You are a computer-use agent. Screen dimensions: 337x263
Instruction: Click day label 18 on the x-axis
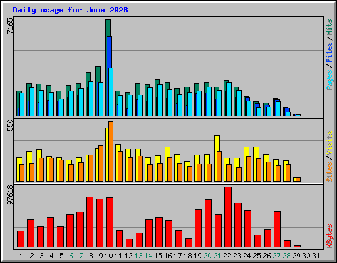click(188, 256)
